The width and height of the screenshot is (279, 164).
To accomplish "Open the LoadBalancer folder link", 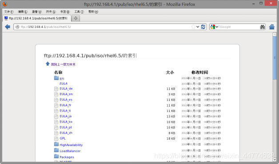I will pyautogui.click(x=70, y=151).
